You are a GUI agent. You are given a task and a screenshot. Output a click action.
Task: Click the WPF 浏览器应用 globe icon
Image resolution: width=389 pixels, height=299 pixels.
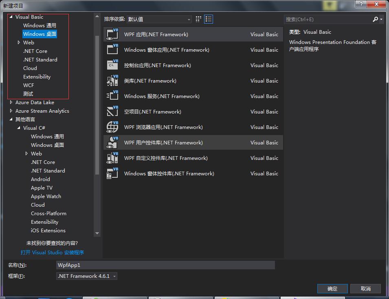[112, 127]
